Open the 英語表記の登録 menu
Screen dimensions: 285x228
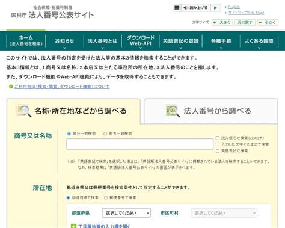pos(181,41)
